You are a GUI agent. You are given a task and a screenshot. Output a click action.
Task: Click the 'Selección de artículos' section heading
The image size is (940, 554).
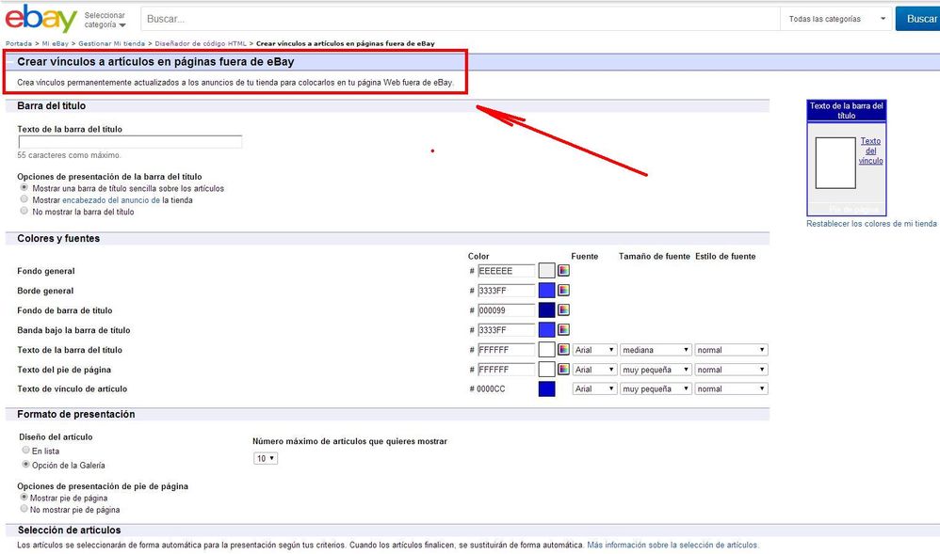pyautogui.click(x=69, y=530)
